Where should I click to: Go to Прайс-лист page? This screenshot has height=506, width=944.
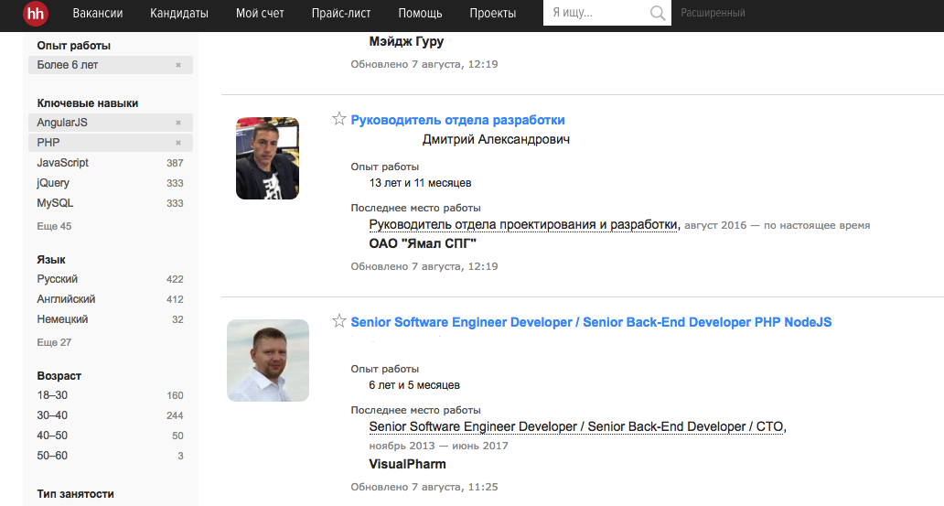tap(341, 13)
